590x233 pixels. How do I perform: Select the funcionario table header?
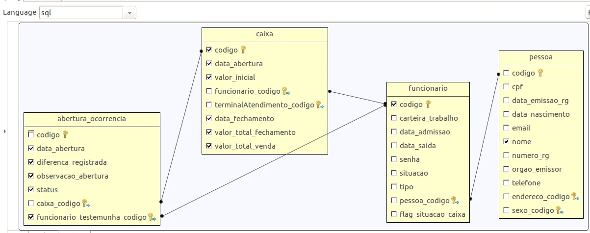coord(428,89)
